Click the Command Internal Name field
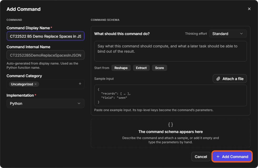This screenshot has height=168, width=258. 45,55
